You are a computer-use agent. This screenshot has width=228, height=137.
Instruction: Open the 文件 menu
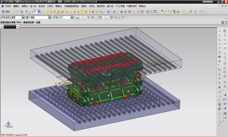pyautogui.click(x=8, y=6)
